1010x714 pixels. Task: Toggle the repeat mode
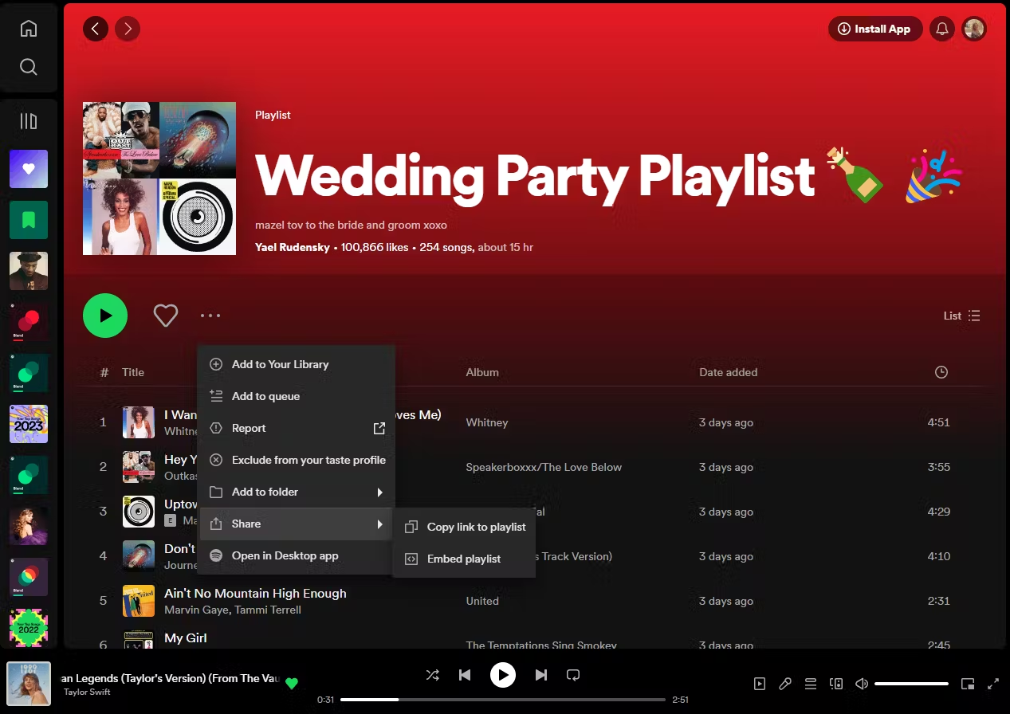[x=573, y=675]
